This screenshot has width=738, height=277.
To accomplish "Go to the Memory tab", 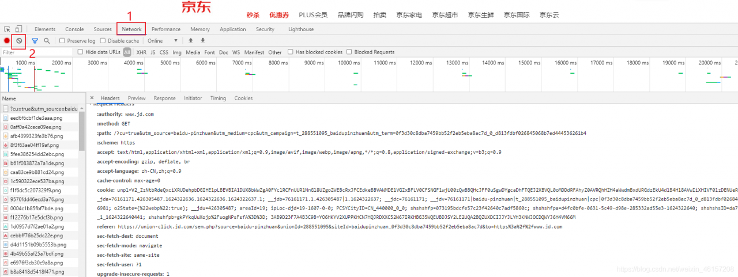I will (200, 29).
